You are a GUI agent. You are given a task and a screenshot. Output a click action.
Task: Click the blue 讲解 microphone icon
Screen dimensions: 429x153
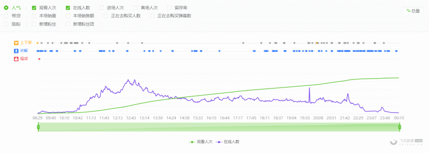[16, 51]
